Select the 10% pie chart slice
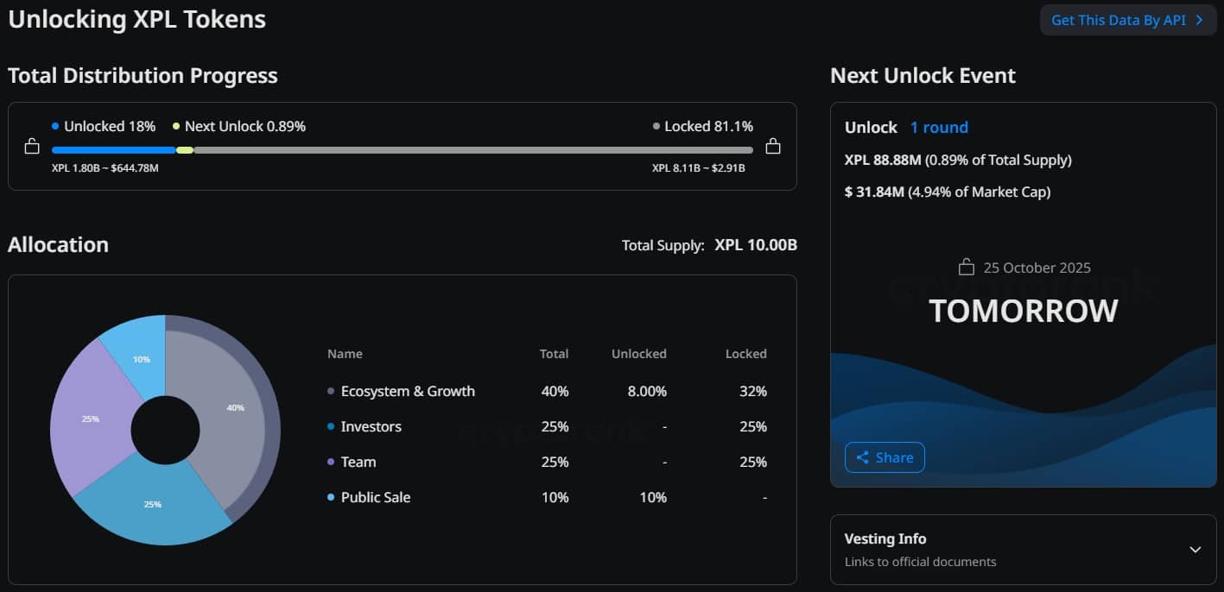The height and width of the screenshot is (592, 1224). pyautogui.click(x=143, y=358)
